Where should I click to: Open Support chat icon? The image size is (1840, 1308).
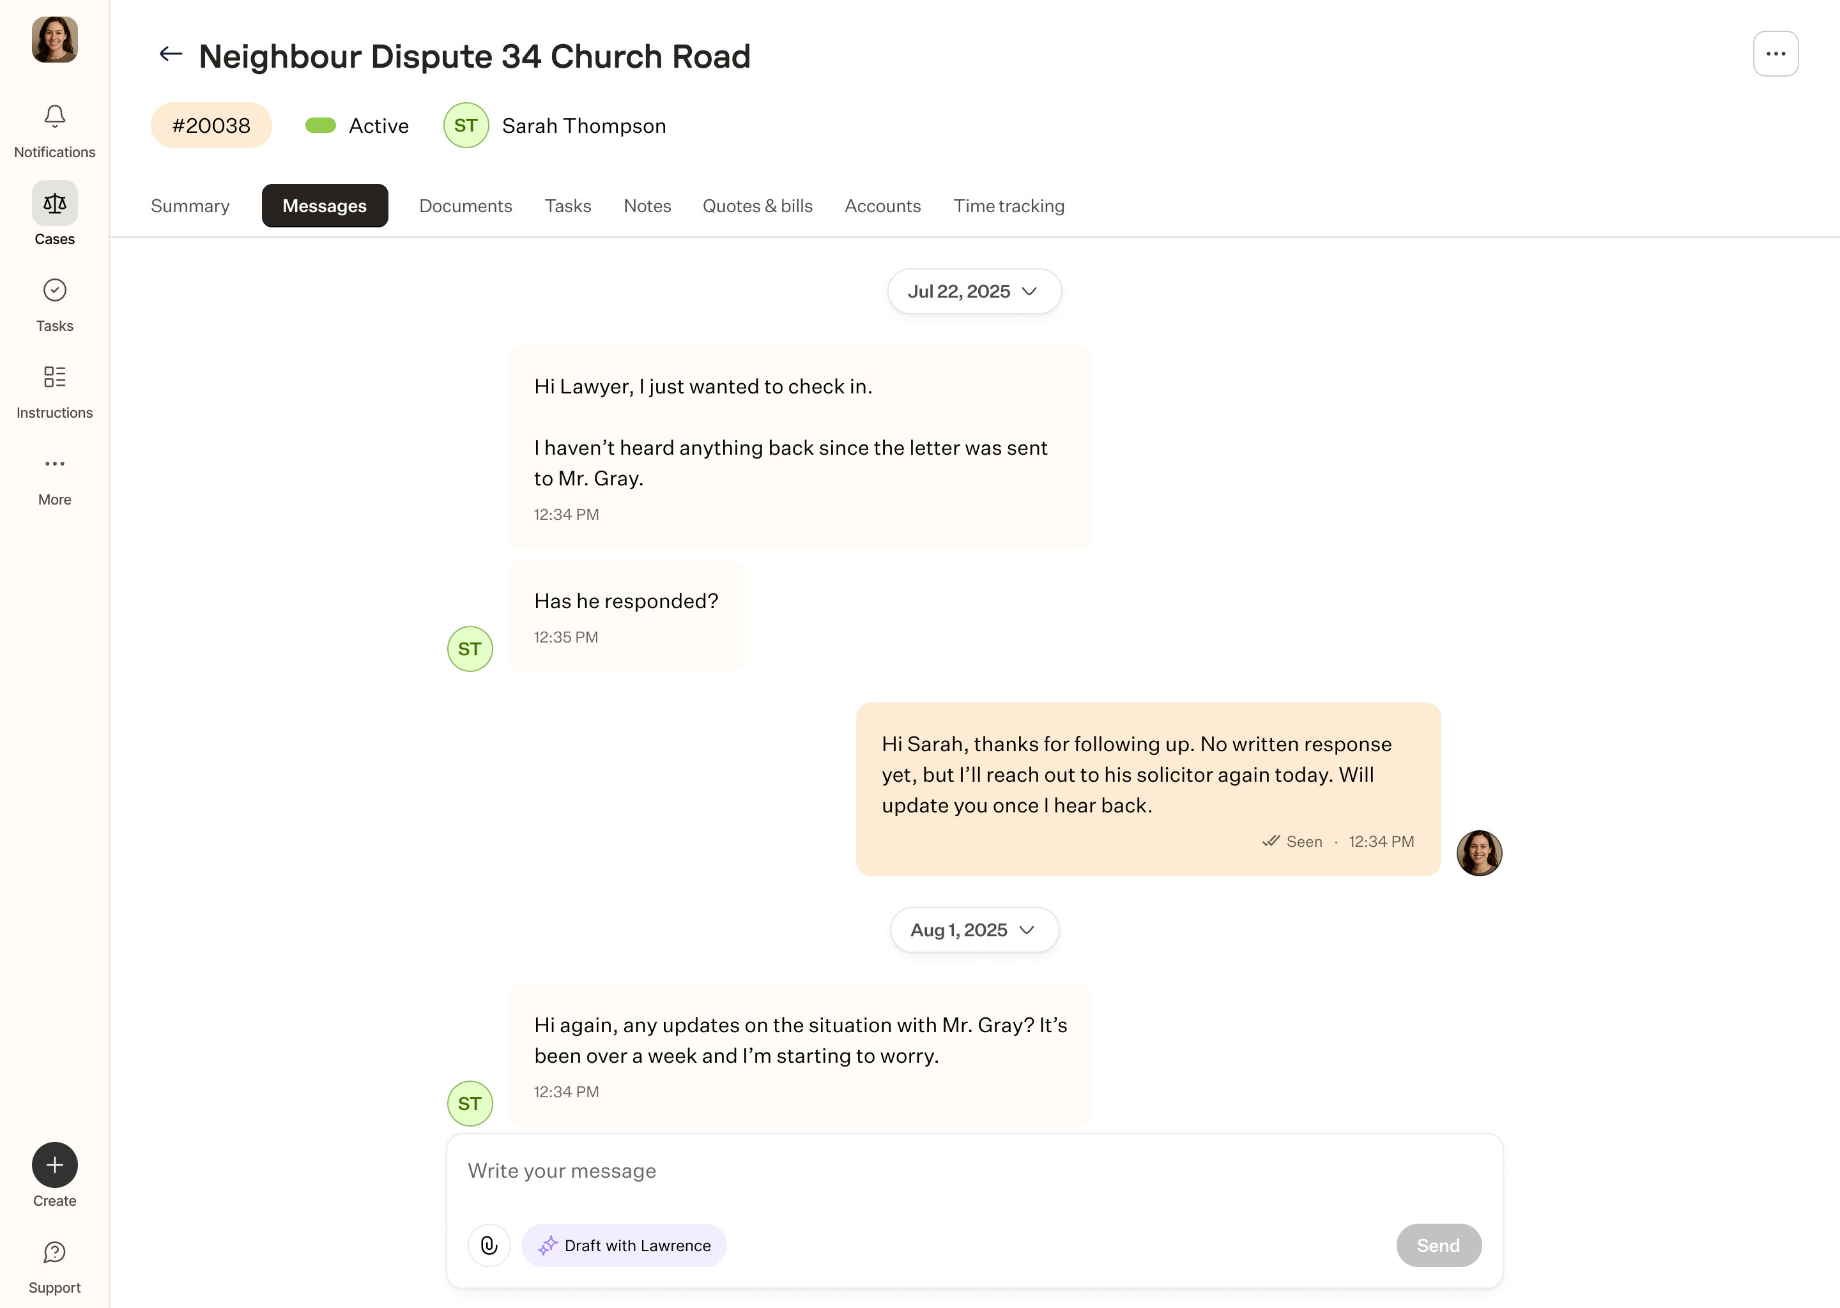point(55,1252)
